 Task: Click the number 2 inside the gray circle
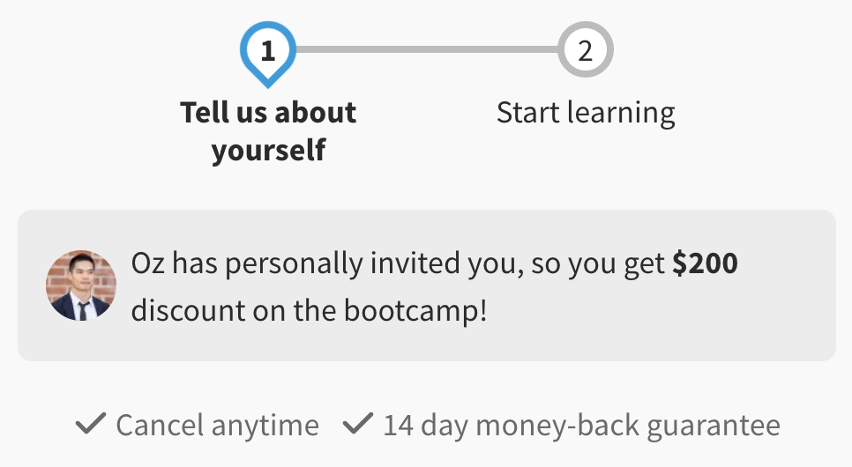point(585,50)
